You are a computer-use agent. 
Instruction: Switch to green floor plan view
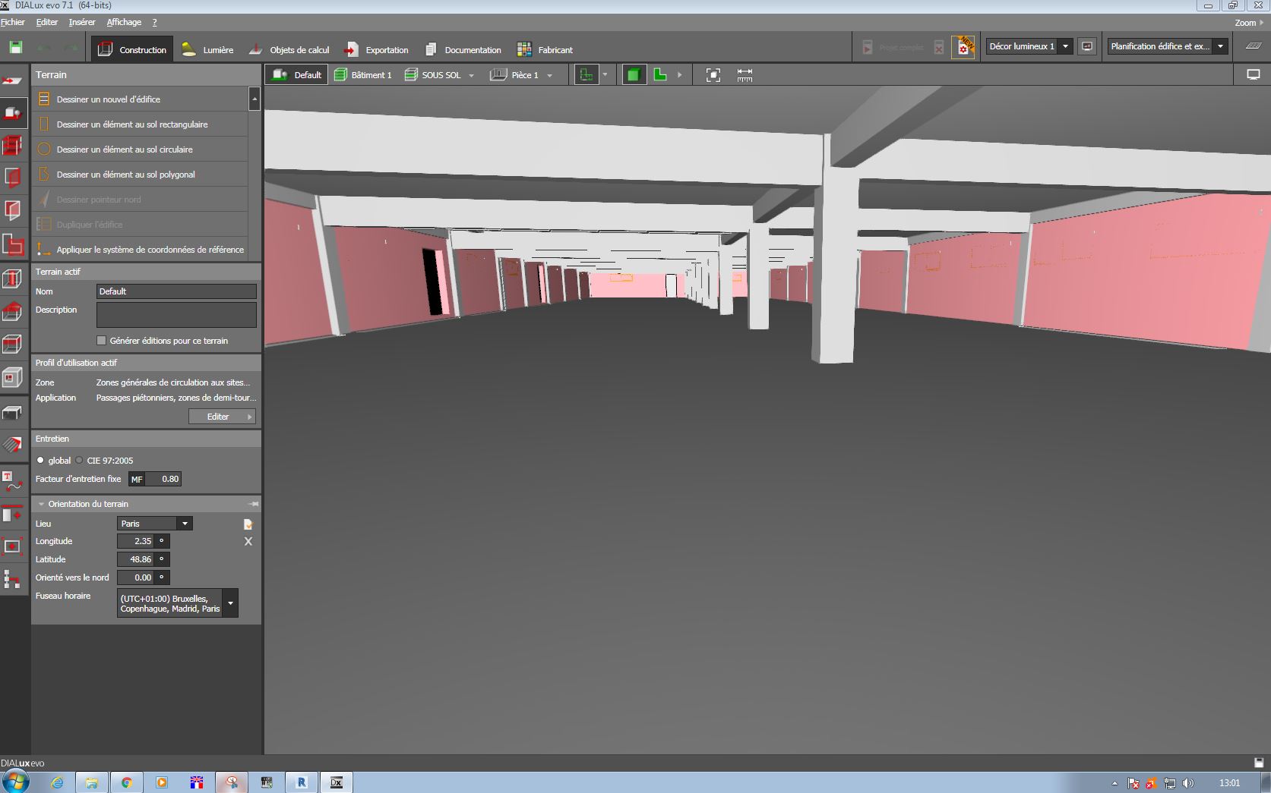(660, 75)
